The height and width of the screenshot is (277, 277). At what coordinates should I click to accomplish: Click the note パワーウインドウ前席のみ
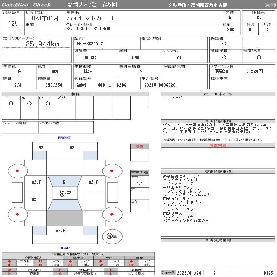pos(186,221)
